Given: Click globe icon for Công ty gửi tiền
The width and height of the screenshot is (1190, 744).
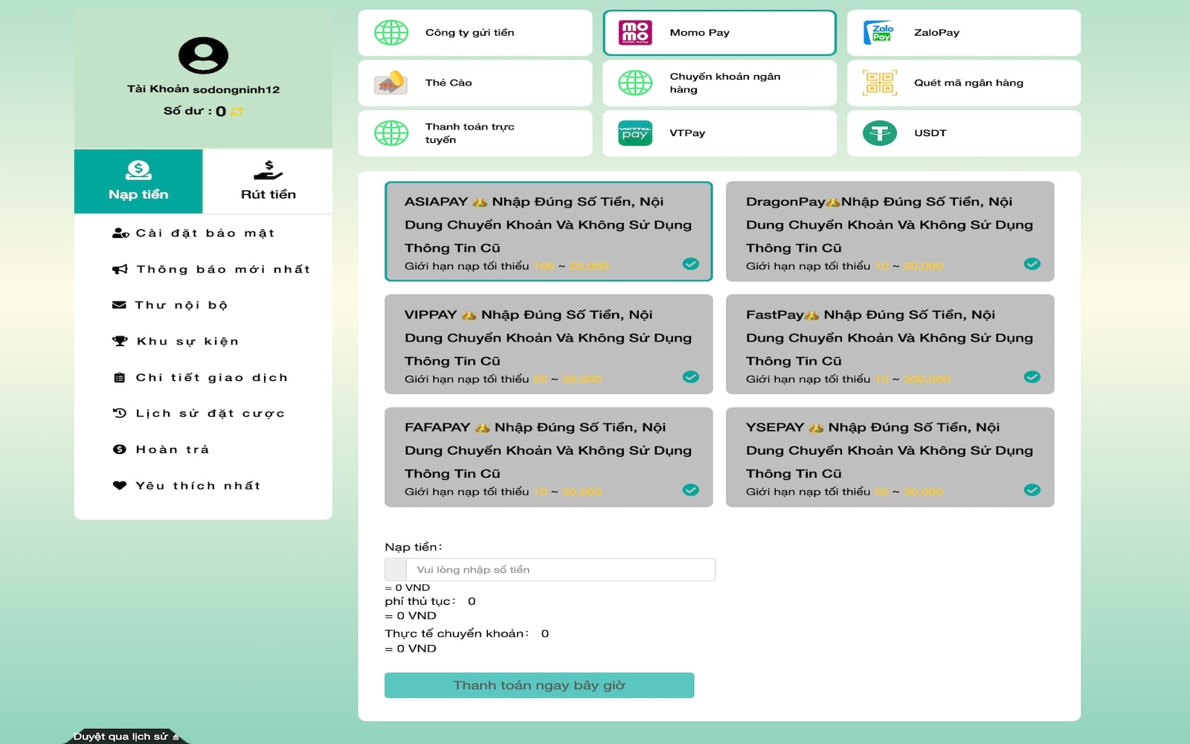Looking at the screenshot, I should [391, 33].
